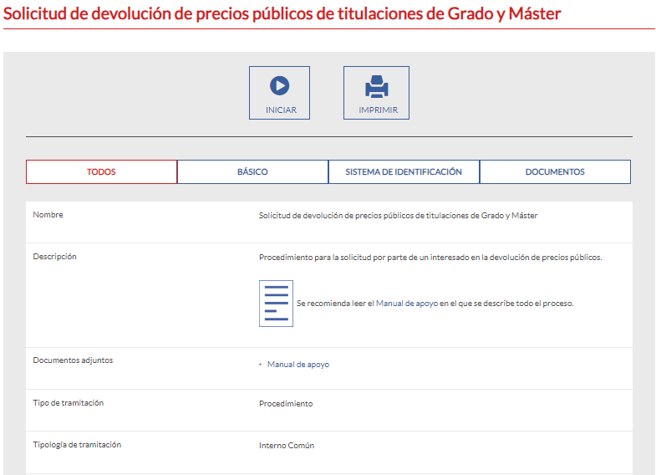This screenshot has width=656, height=475.
Task: Click the INICIAR button label
Action: tap(281, 110)
